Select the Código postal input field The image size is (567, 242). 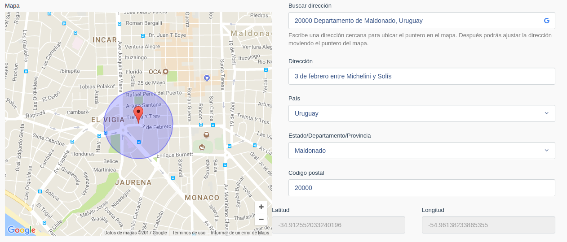click(x=421, y=188)
